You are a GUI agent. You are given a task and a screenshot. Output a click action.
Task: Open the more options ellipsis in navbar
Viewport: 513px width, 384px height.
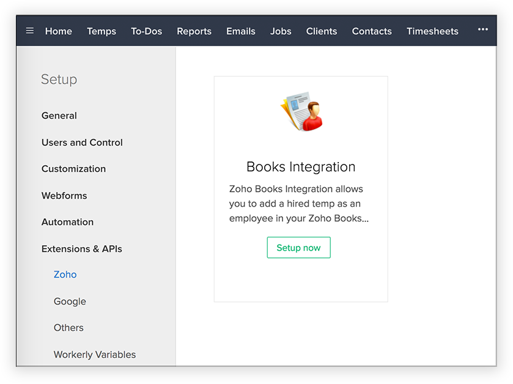pos(483,29)
